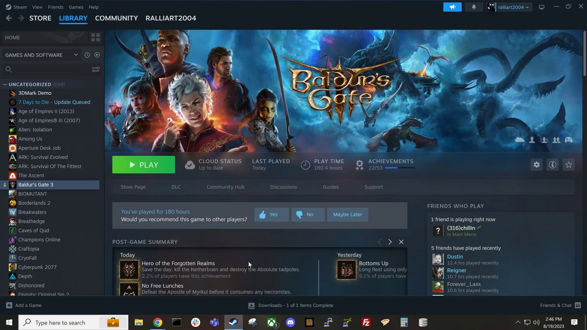Viewport: 587px width, 330px height.
Task: Click the green PLAY button
Action: tap(144, 165)
